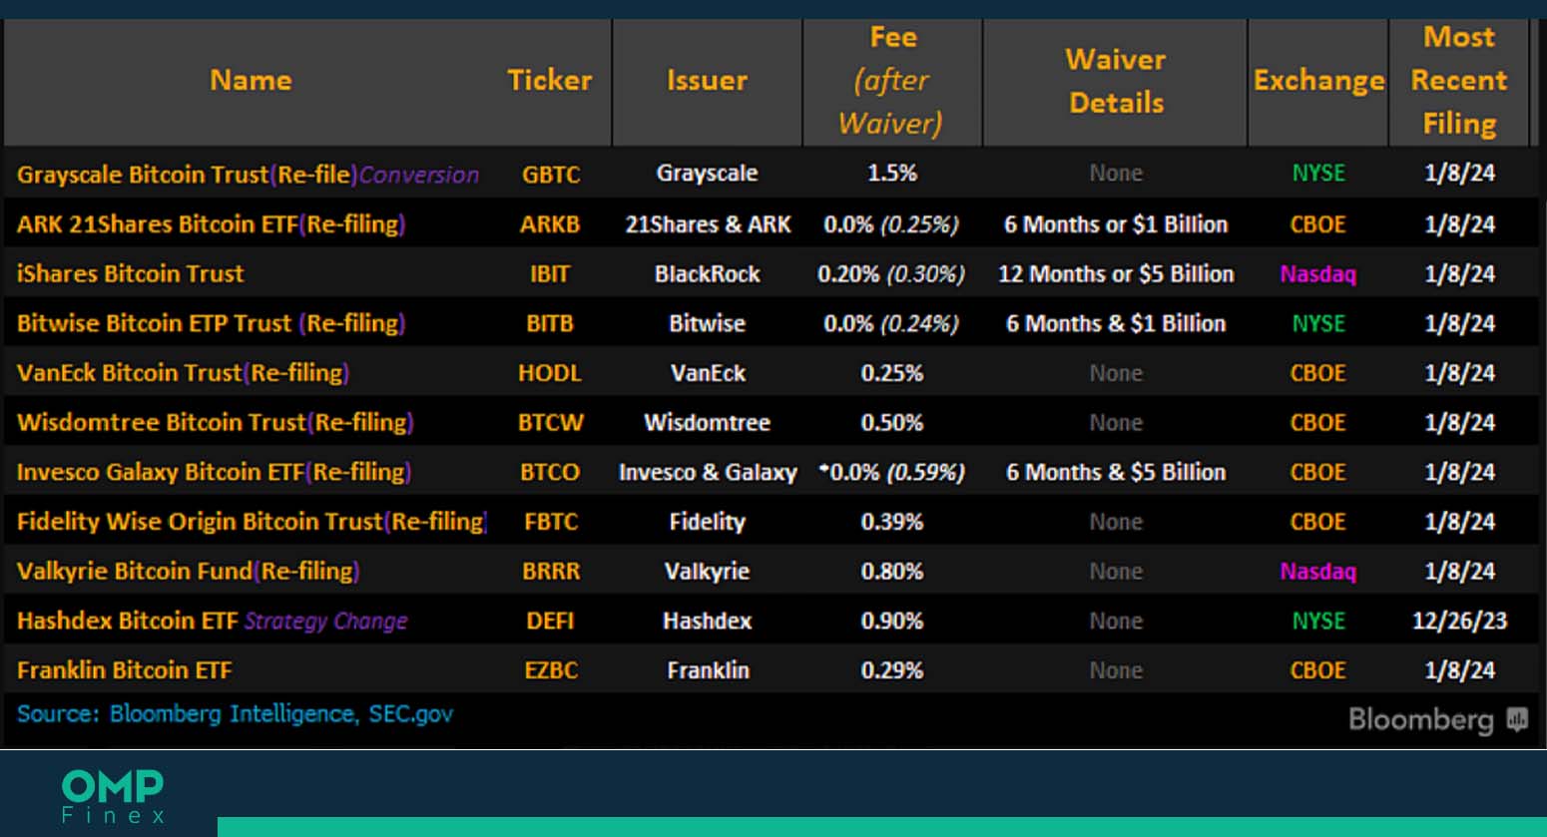Click the Waiver Details column header
Image resolution: width=1547 pixels, height=837 pixels.
coord(1116,81)
